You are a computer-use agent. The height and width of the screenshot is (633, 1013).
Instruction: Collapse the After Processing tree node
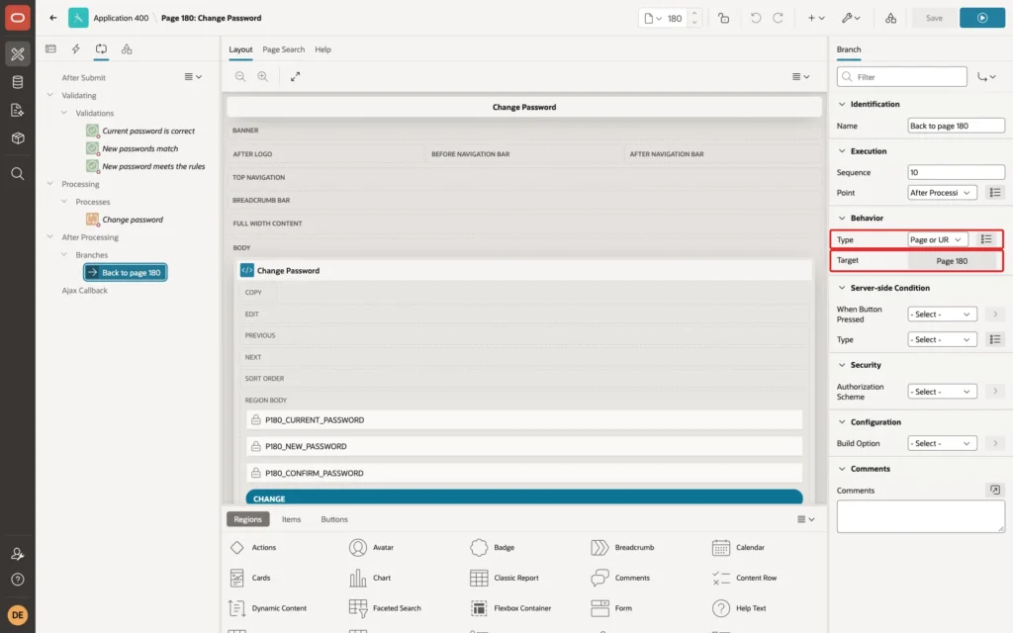tap(50, 237)
